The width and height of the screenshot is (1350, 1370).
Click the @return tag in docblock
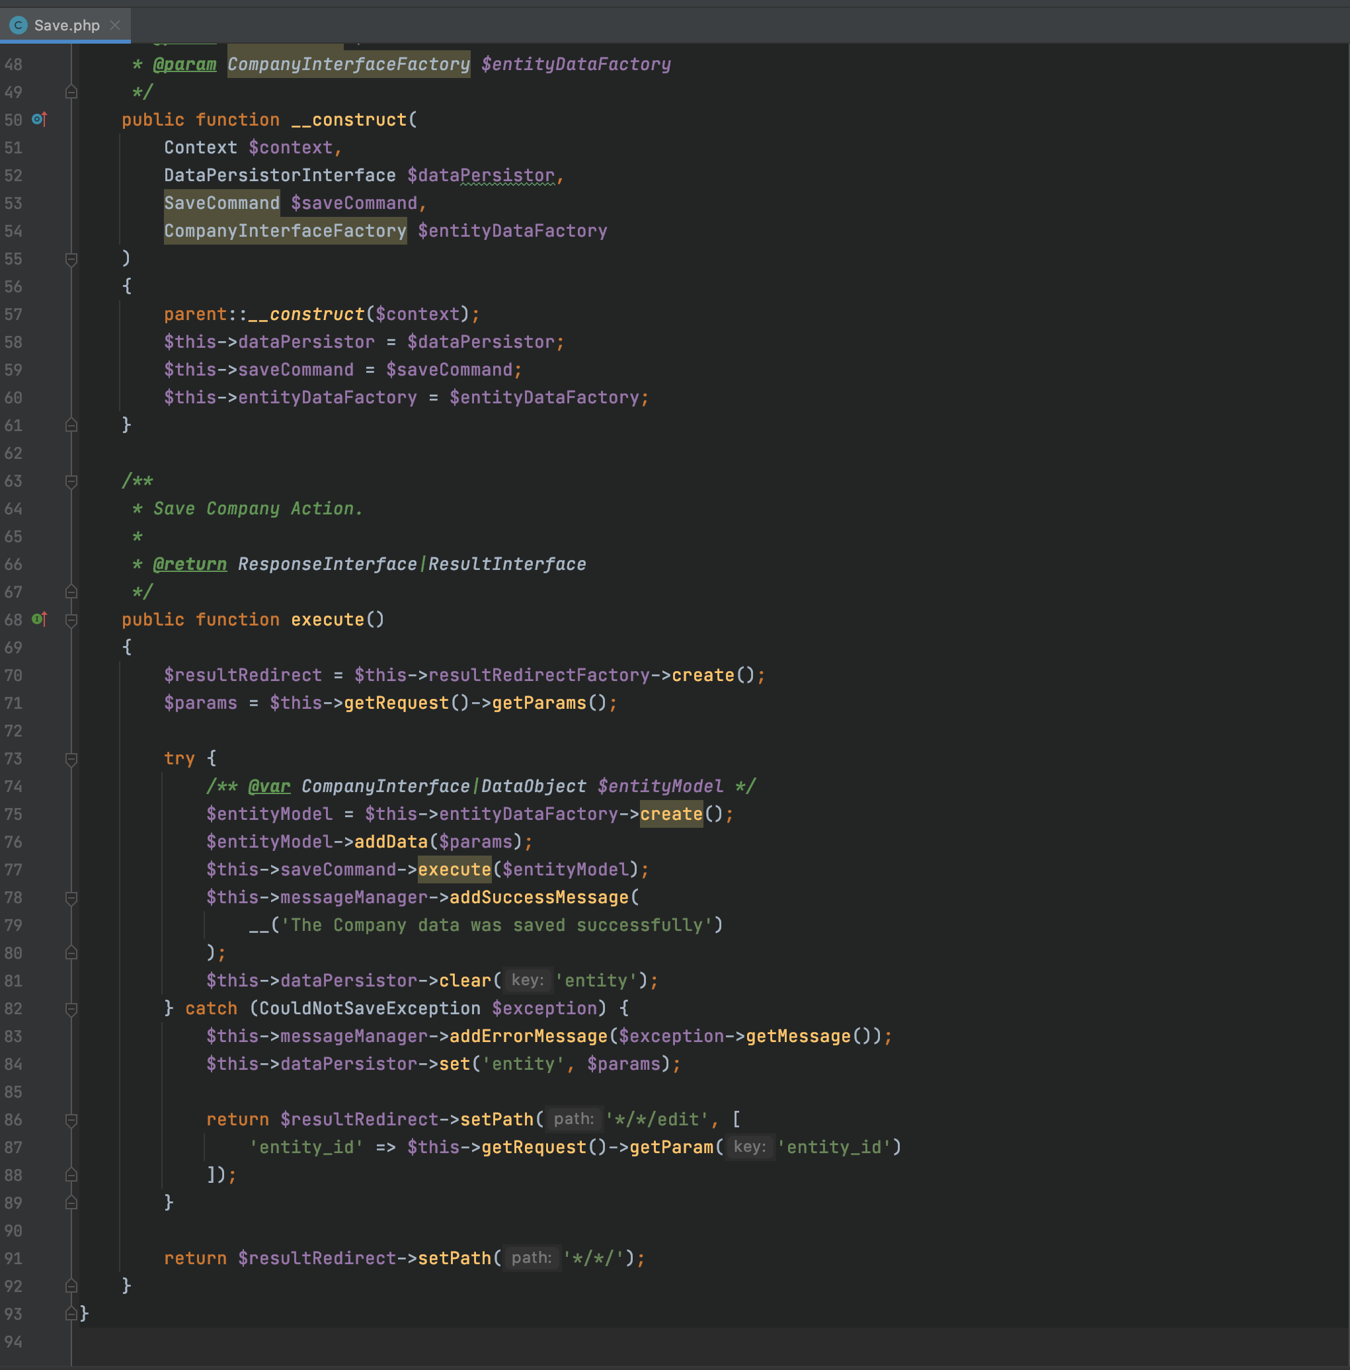click(190, 565)
